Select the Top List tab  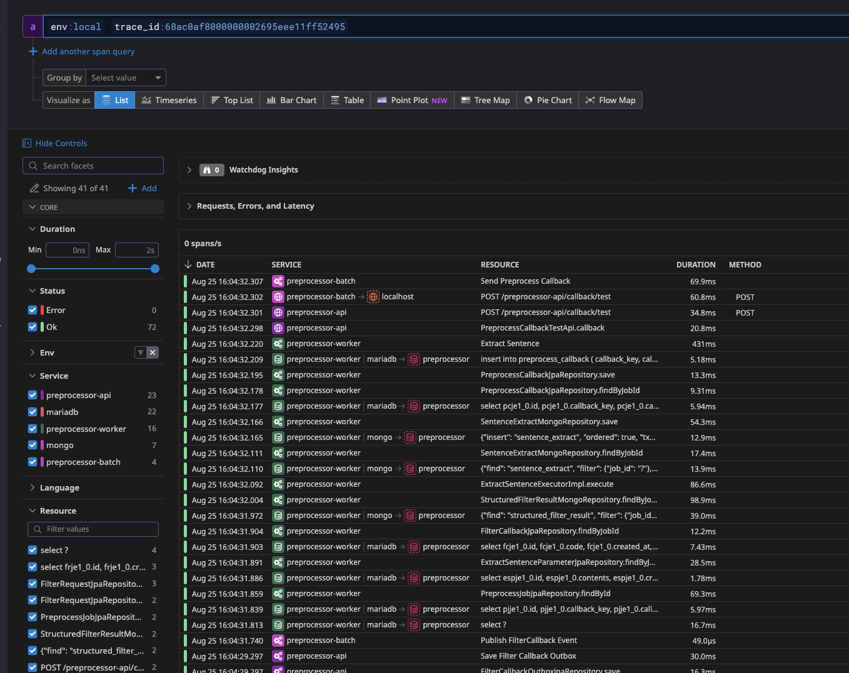(231, 100)
